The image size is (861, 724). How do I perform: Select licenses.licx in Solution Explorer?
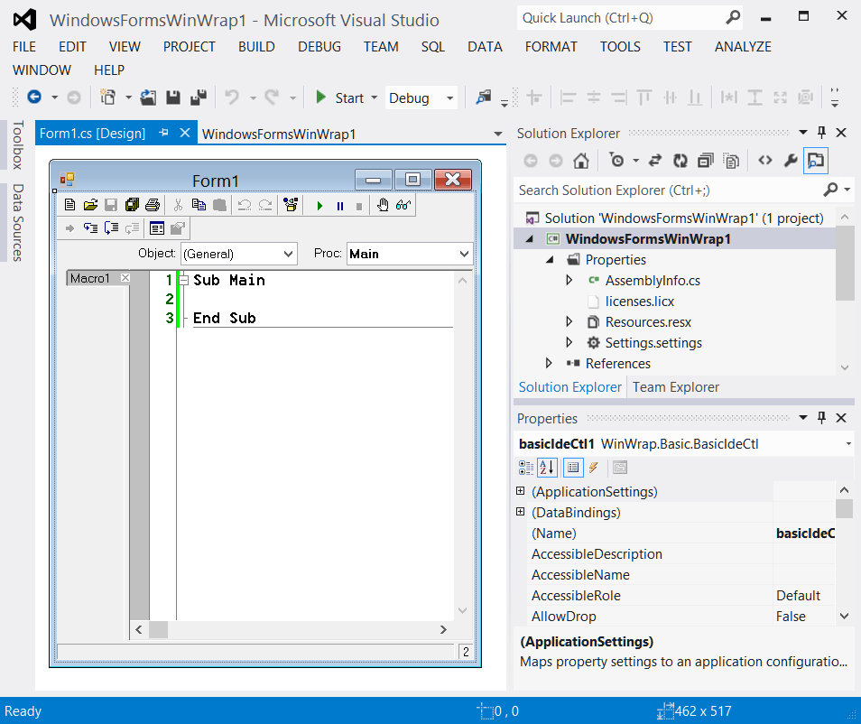(x=639, y=302)
